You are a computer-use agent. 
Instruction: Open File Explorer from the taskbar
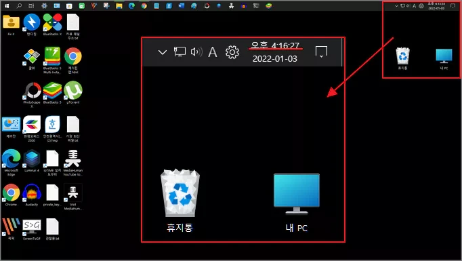[119, 5]
